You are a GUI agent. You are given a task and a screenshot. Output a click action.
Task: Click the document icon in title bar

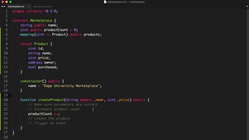click(105, 2)
